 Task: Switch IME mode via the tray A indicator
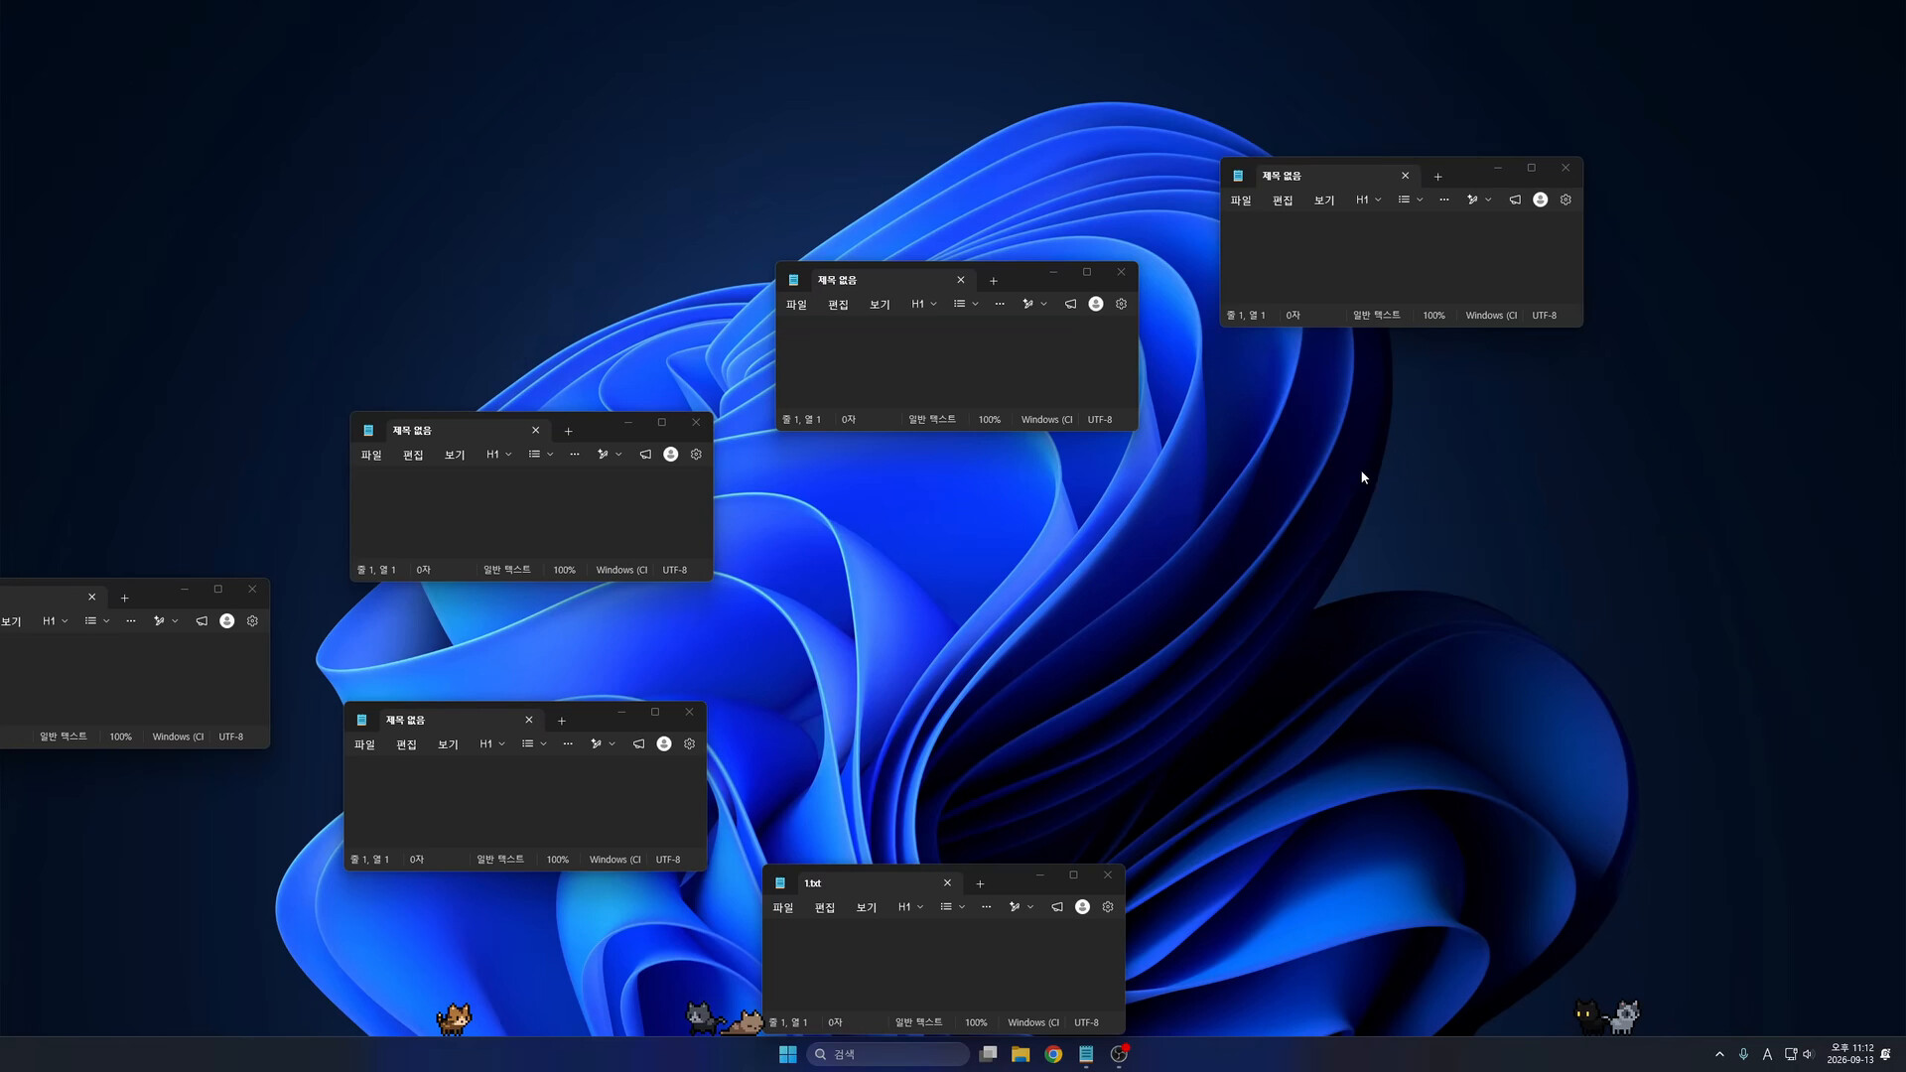click(1767, 1054)
